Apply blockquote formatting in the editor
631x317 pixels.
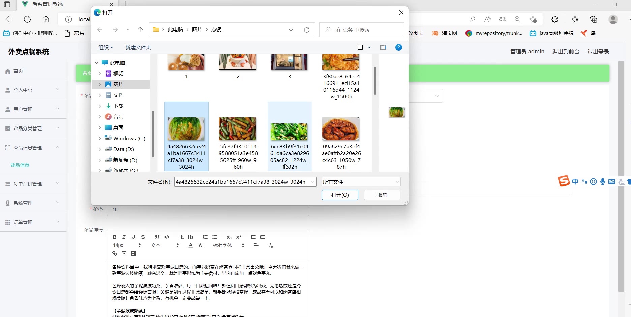157,237
